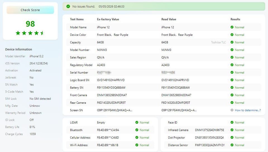Click the green check icon in the Logic Board SN row
The image size is (268, 152).
point(232,80)
